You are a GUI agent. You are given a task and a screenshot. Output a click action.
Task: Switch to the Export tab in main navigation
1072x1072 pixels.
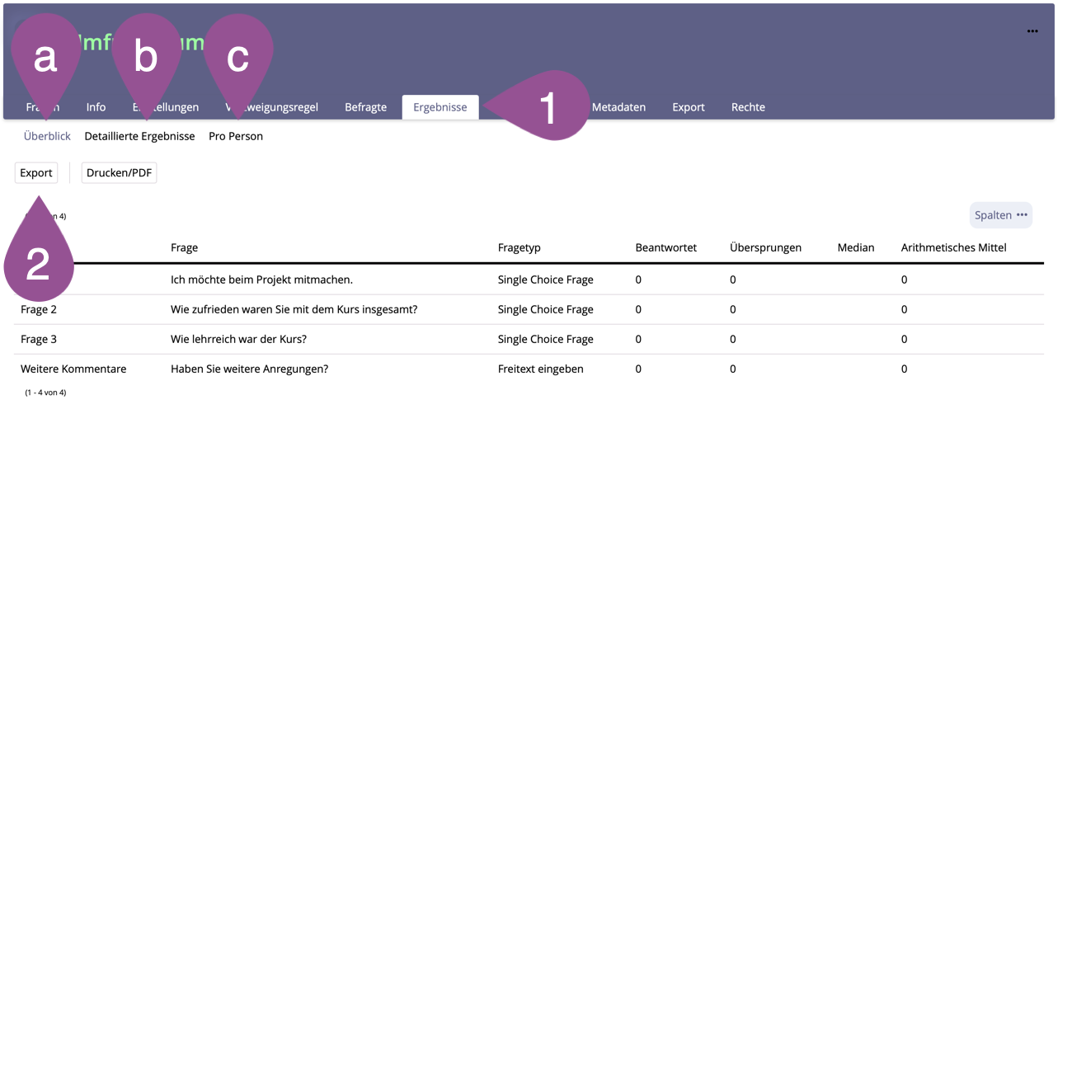pos(688,107)
